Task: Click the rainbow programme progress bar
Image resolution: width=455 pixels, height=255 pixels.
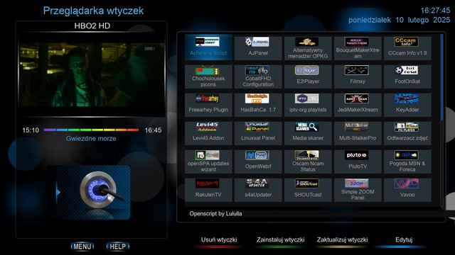Action: (x=91, y=130)
